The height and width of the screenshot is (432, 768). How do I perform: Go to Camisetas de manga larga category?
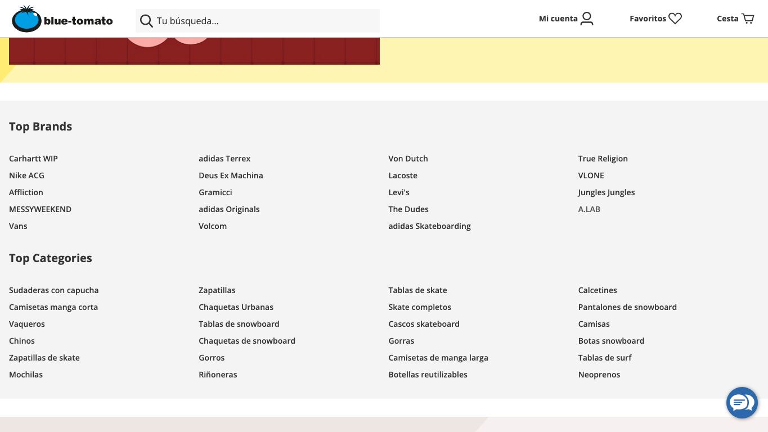[438, 358]
